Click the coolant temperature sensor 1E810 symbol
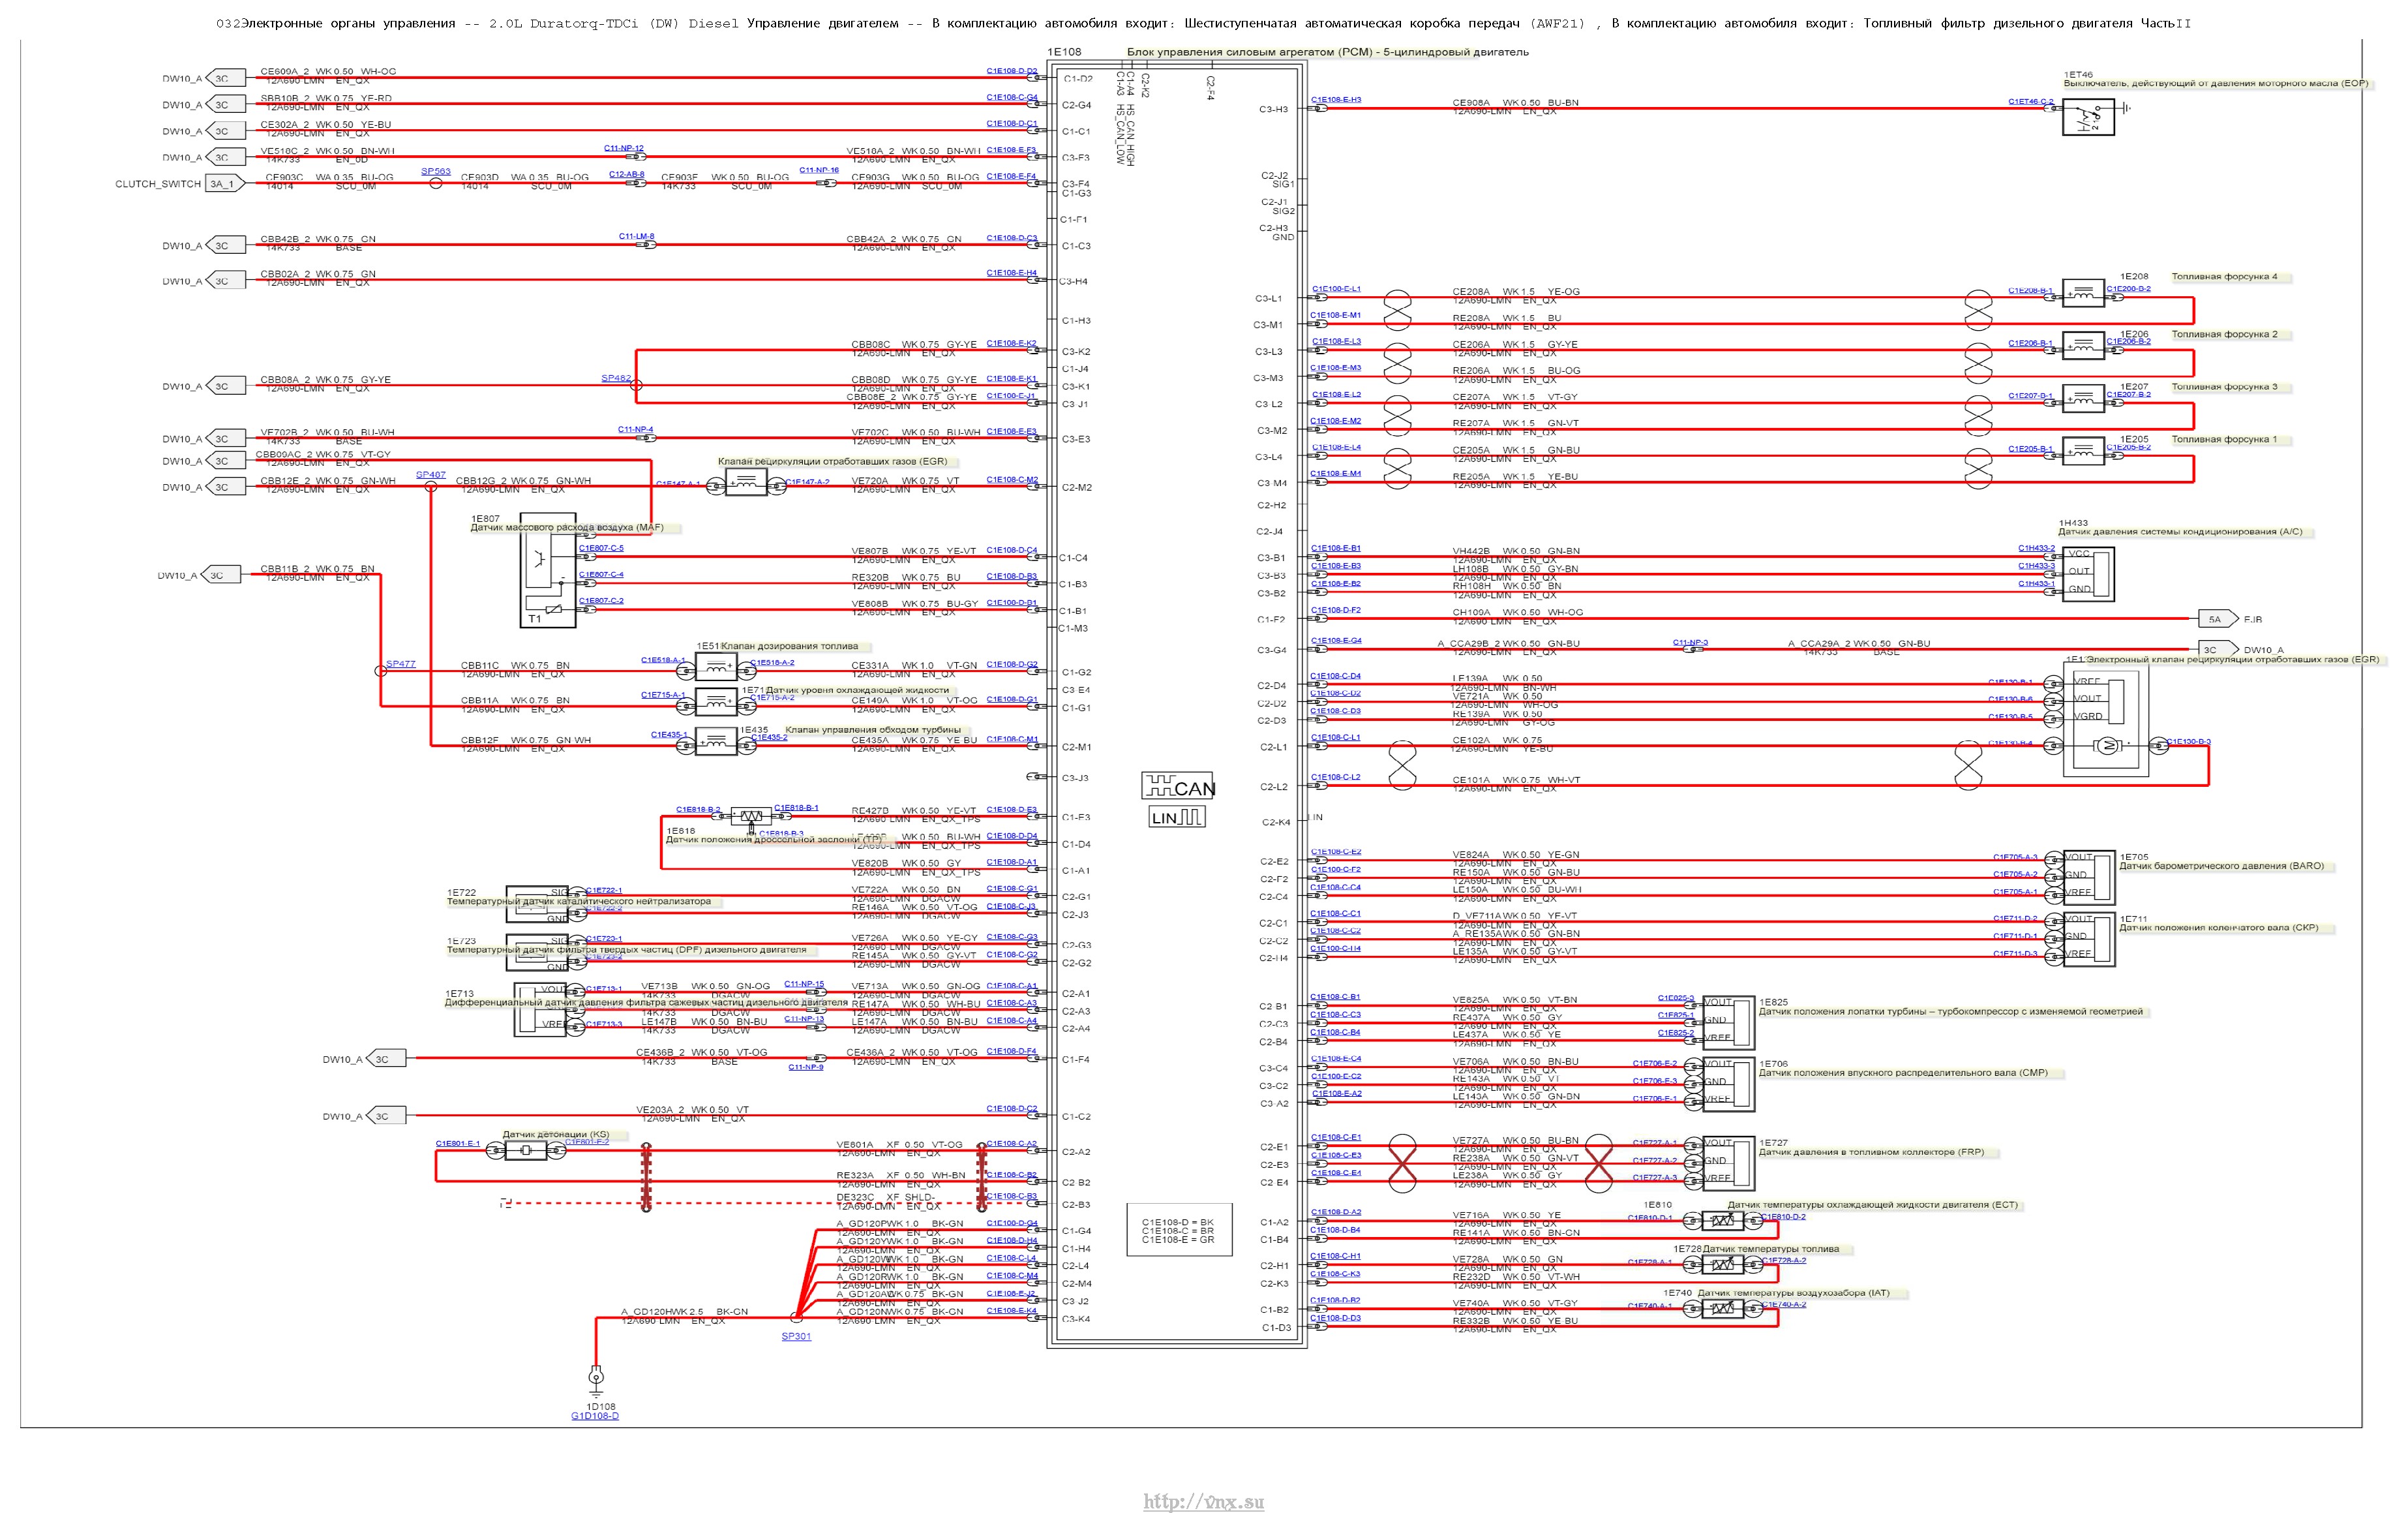 pos(1722,1221)
